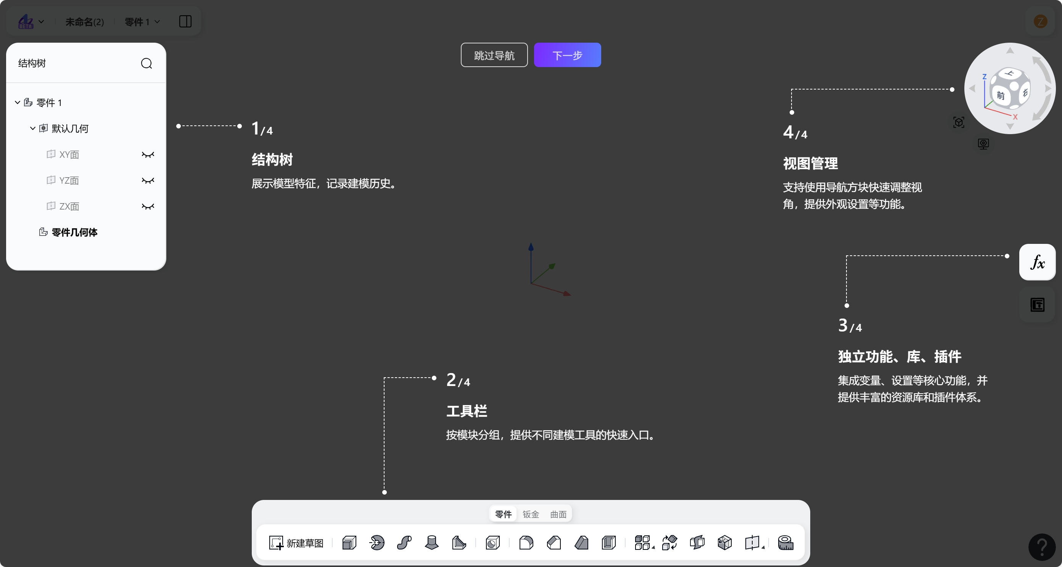This screenshot has height=567, width=1062.
Task: Switch to the 曲面 tab
Action: [x=558, y=514]
